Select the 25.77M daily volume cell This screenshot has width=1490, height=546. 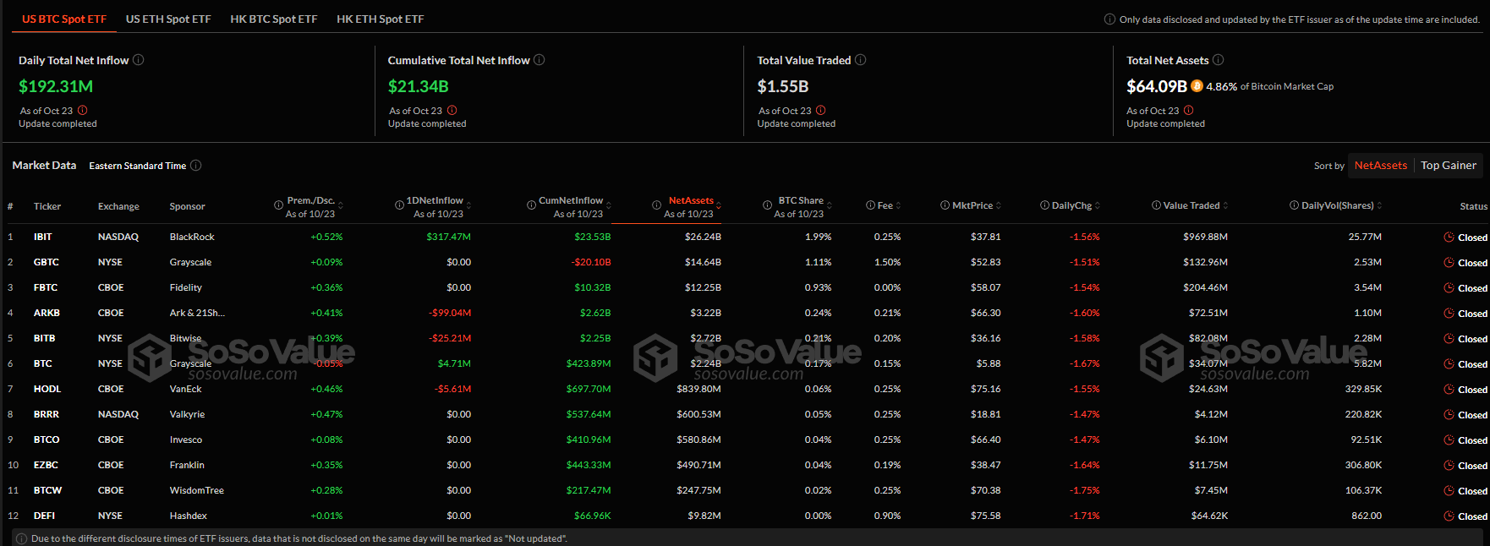1365,237
